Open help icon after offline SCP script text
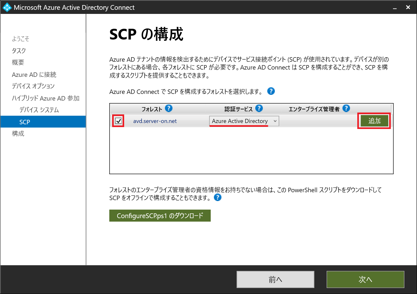 pyautogui.click(x=217, y=197)
